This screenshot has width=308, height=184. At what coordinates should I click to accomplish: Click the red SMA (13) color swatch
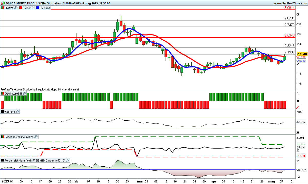point(20,8)
